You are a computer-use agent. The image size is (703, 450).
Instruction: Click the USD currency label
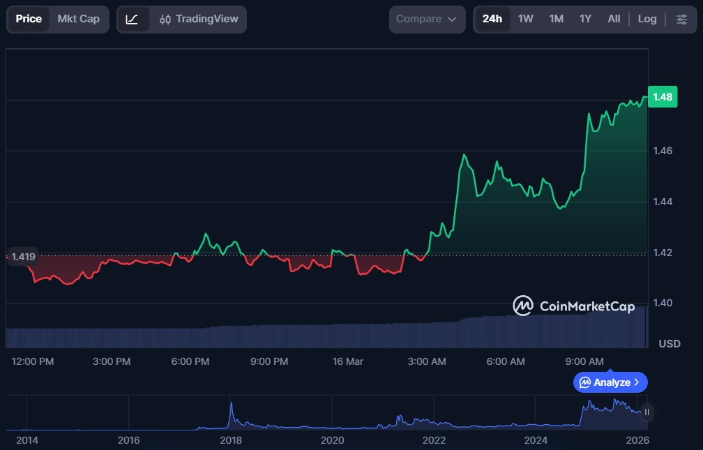tap(670, 344)
